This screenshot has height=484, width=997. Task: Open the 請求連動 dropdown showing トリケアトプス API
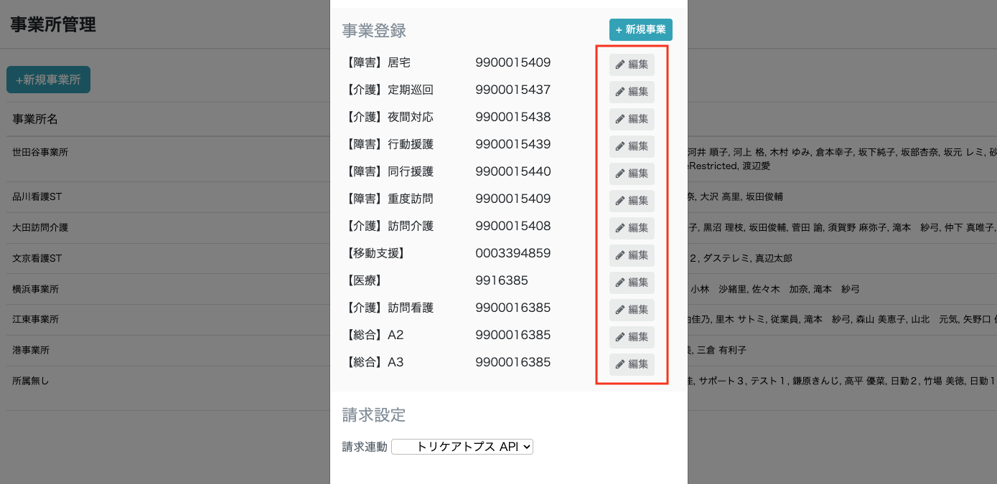point(462,446)
